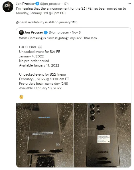Click the verified badge beside top Jon Prosser name
The image size is (134, 170).
[37, 4]
